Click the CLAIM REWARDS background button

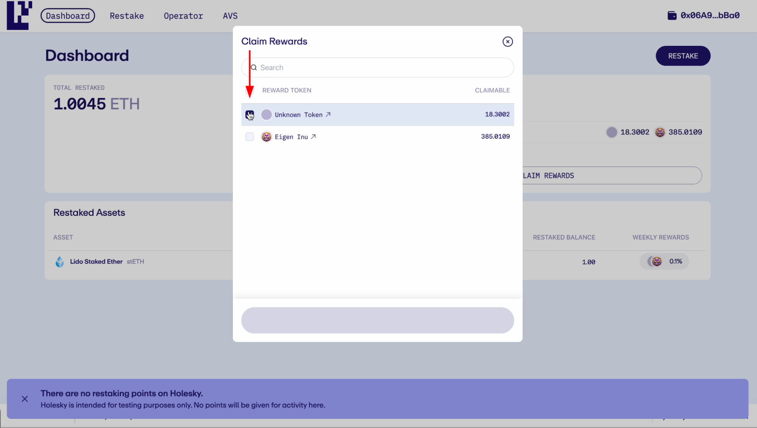click(x=612, y=175)
